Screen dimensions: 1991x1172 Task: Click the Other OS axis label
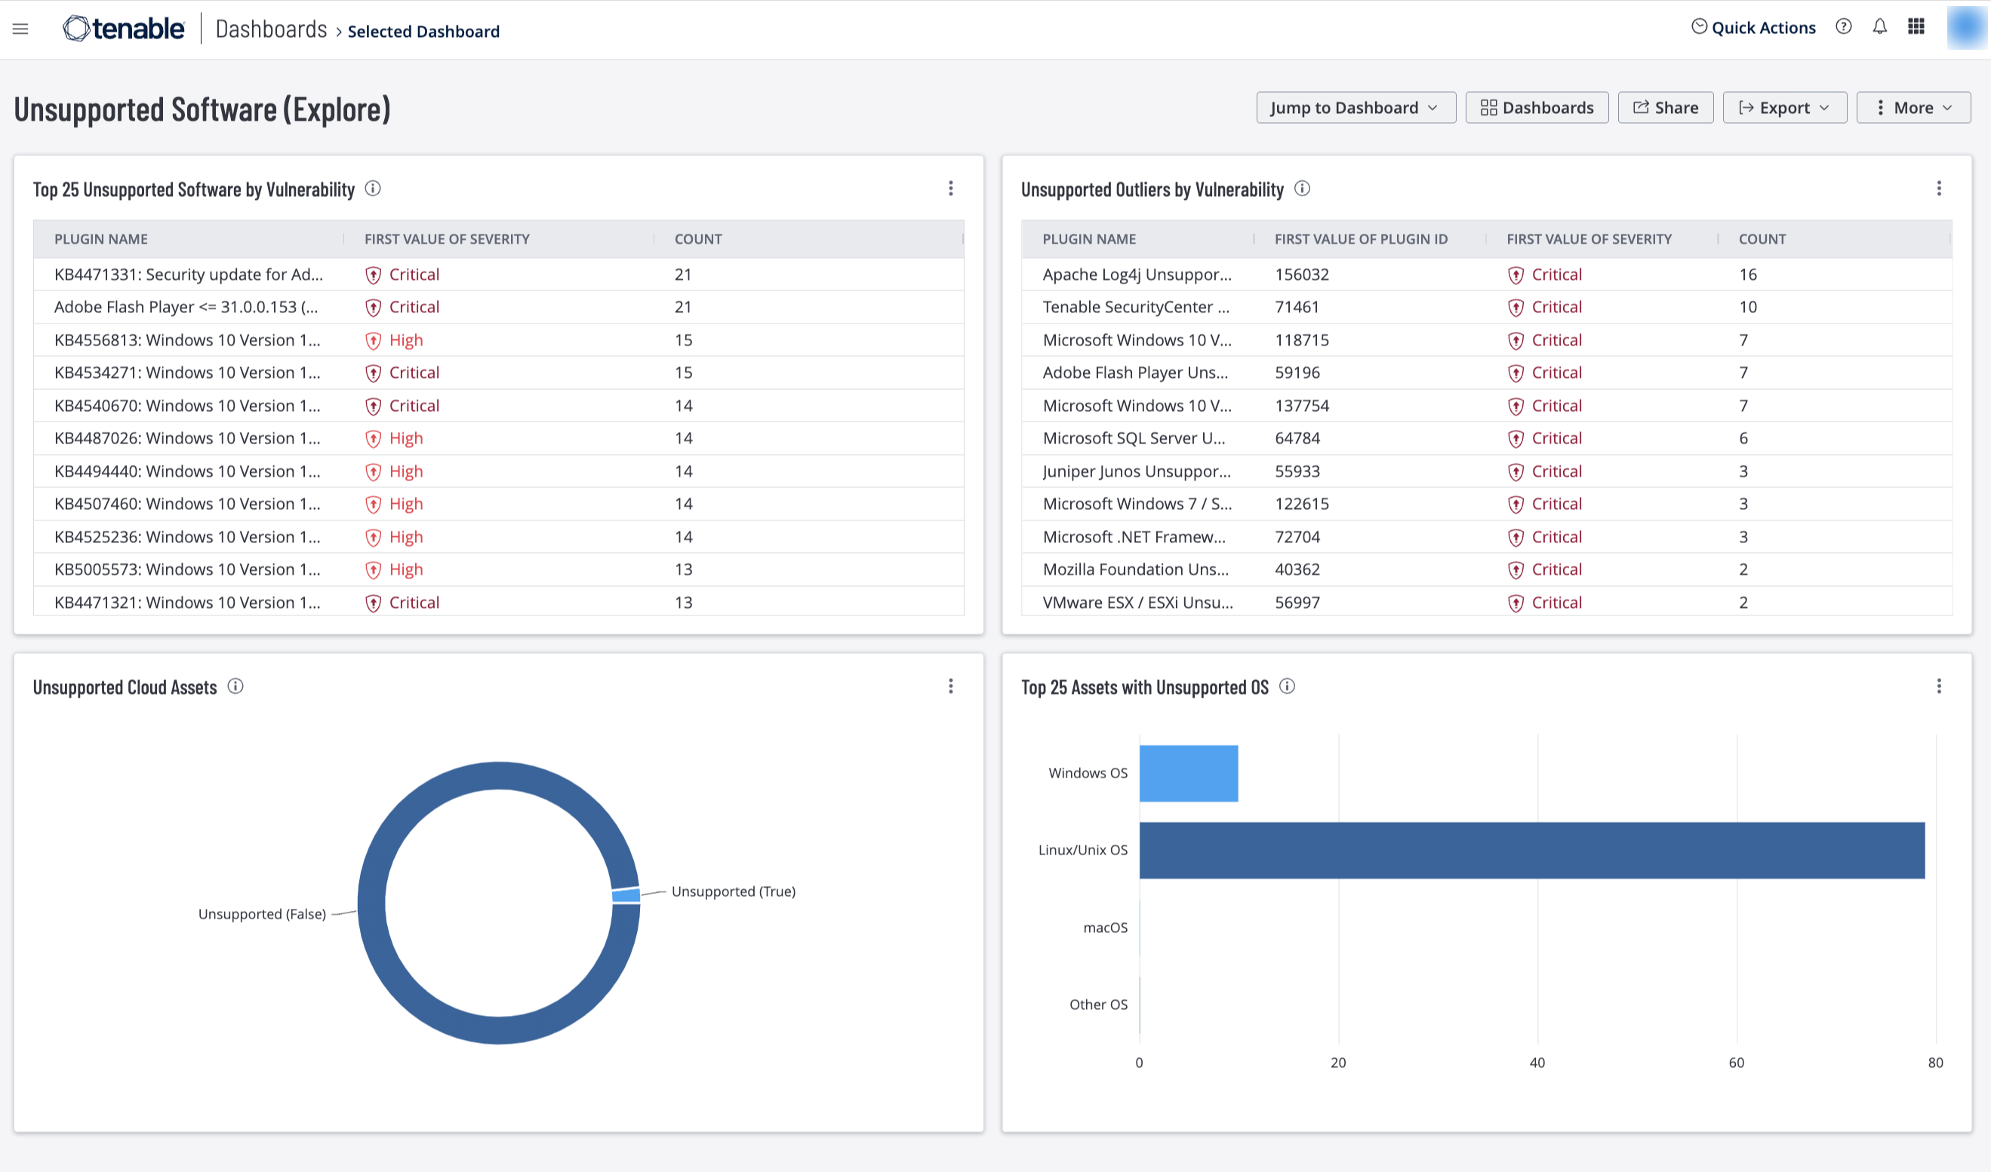coord(1098,1005)
